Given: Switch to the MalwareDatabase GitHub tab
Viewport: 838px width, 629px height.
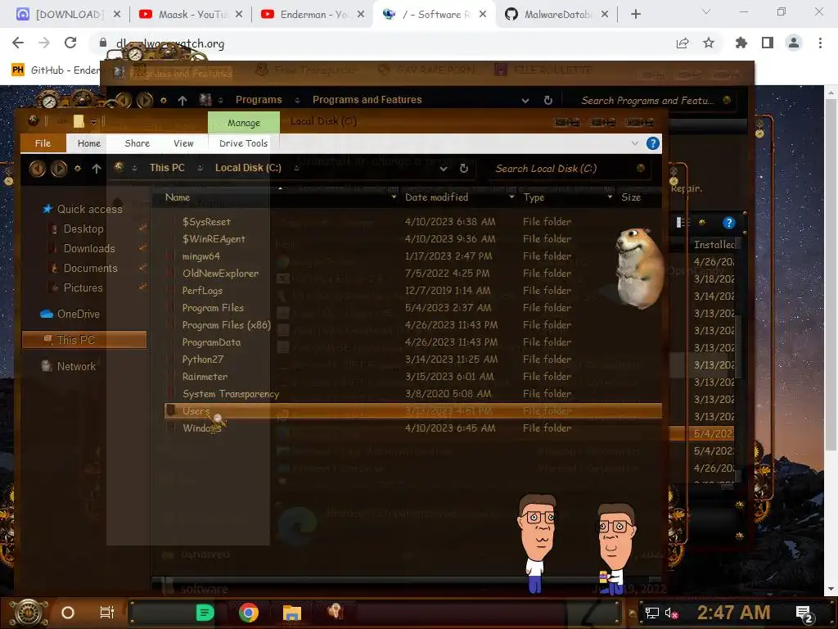Looking at the screenshot, I should (557, 15).
